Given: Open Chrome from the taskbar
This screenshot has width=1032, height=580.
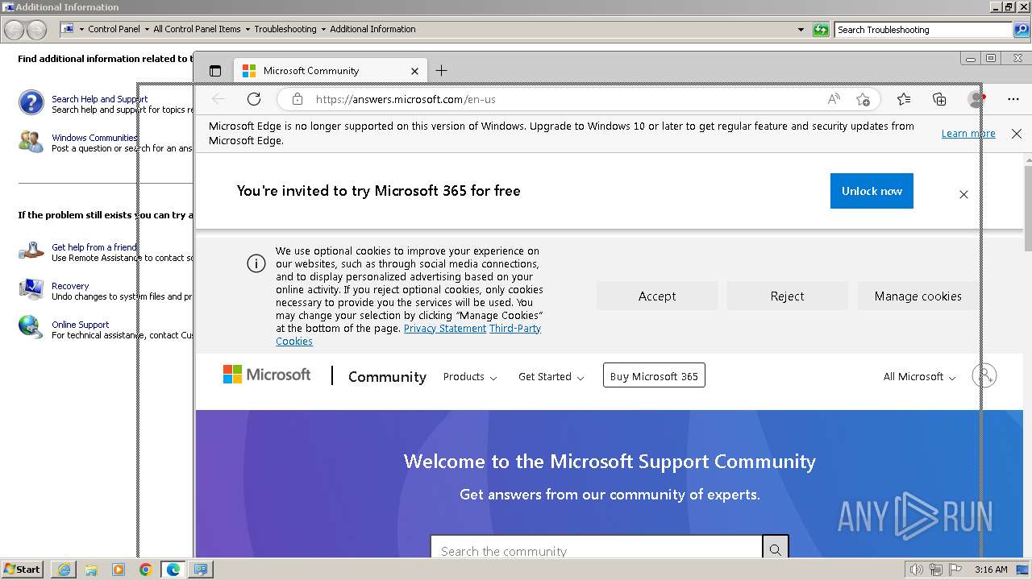Looking at the screenshot, I should pyautogui.click(x=145, y=570).
